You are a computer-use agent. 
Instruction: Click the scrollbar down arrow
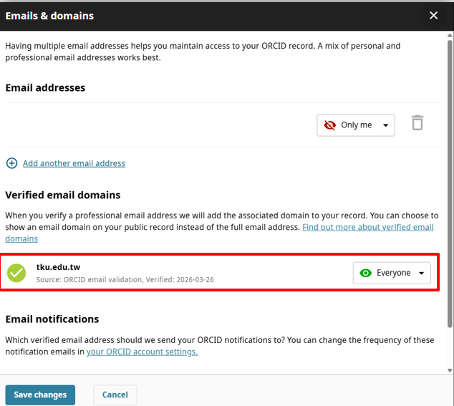[x=450, y=370]
